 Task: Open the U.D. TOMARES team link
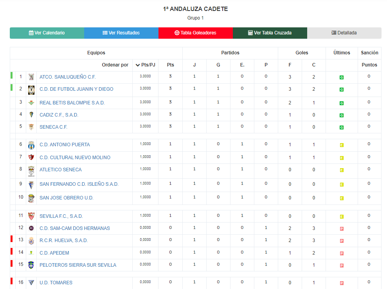point(56,283)
